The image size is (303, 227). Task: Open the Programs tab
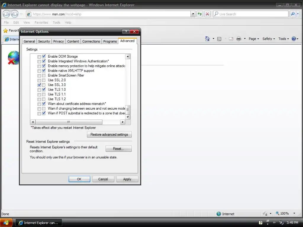[110, 41]
